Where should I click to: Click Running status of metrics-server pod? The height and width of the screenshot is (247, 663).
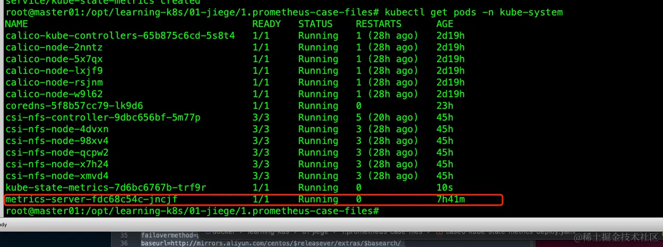(318, 199)
